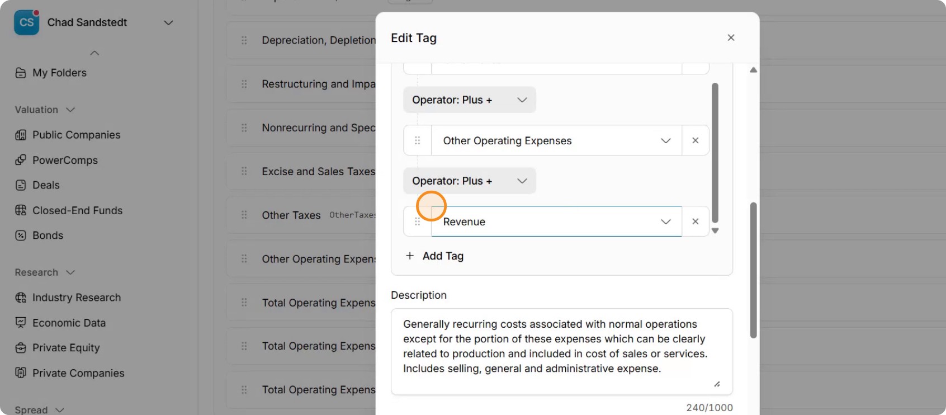946x415 pixels.
Task: Open the Chad Sandstedt account dropdown
Action: coord(168,22)
